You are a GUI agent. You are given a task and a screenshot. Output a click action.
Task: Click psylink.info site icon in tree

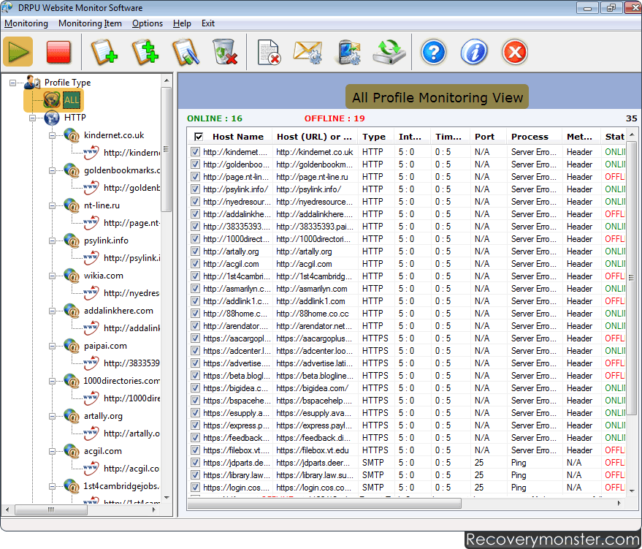(72, 241)
